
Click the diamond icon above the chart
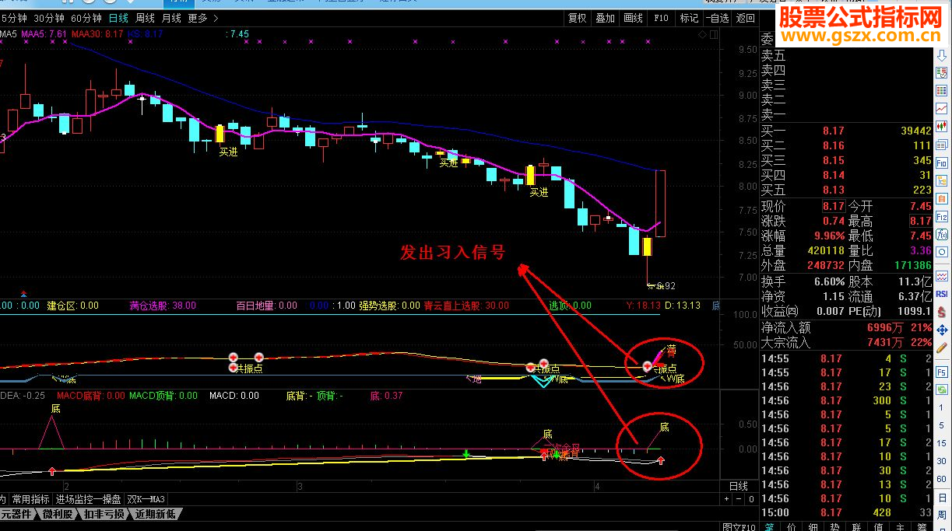coord(702,35)
